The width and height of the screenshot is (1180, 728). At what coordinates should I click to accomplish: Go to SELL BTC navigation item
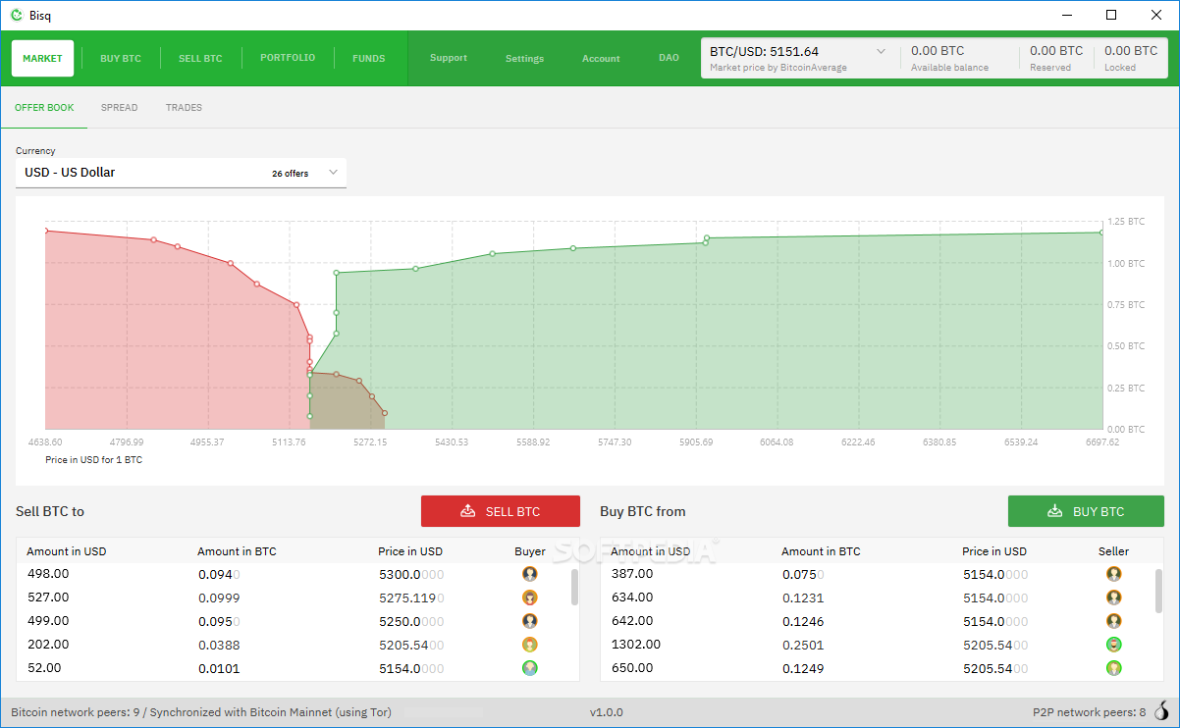pyautogui.click(x=200, y=59)
